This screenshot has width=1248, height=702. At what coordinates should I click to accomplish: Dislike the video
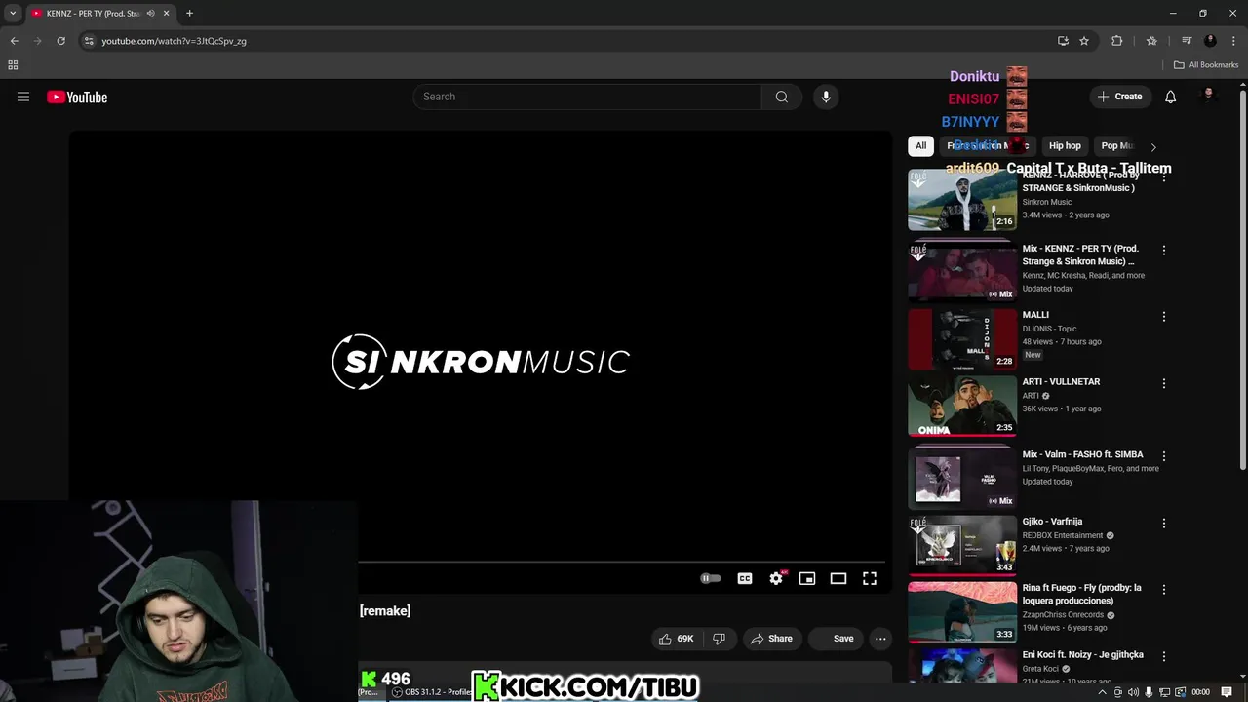pos(719,639)
